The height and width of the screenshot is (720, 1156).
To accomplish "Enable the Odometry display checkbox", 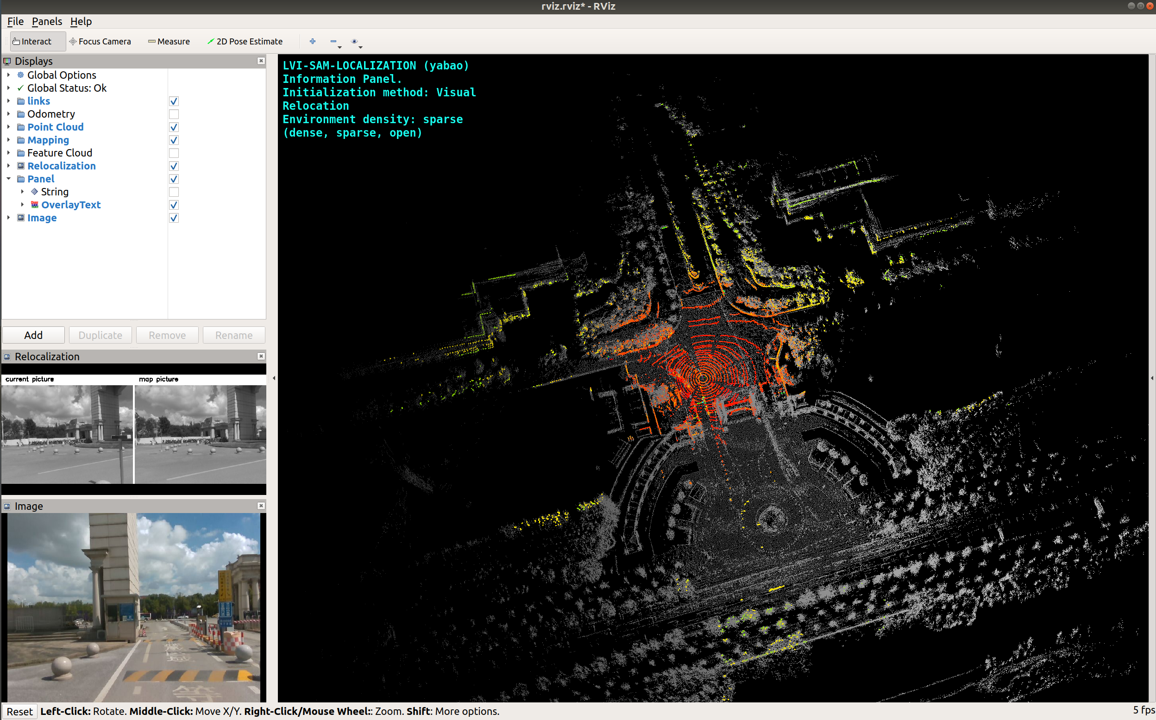I will click(174, 114).
